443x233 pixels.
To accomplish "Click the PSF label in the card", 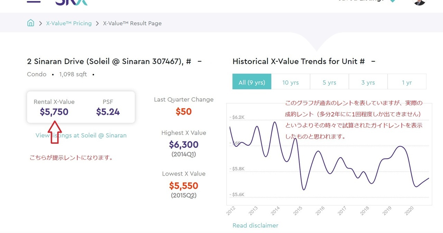I will pyautogui.click(x=108, y=102).
